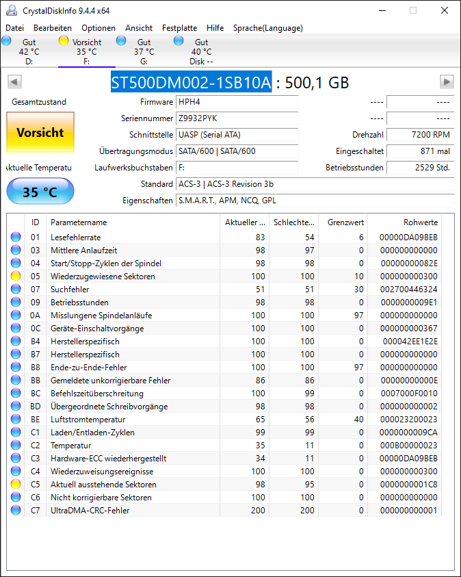Viewport: 461px width, 577px height.
Task: Click the Eingeschaltet field 871 mal
Action: pos(421,151)
